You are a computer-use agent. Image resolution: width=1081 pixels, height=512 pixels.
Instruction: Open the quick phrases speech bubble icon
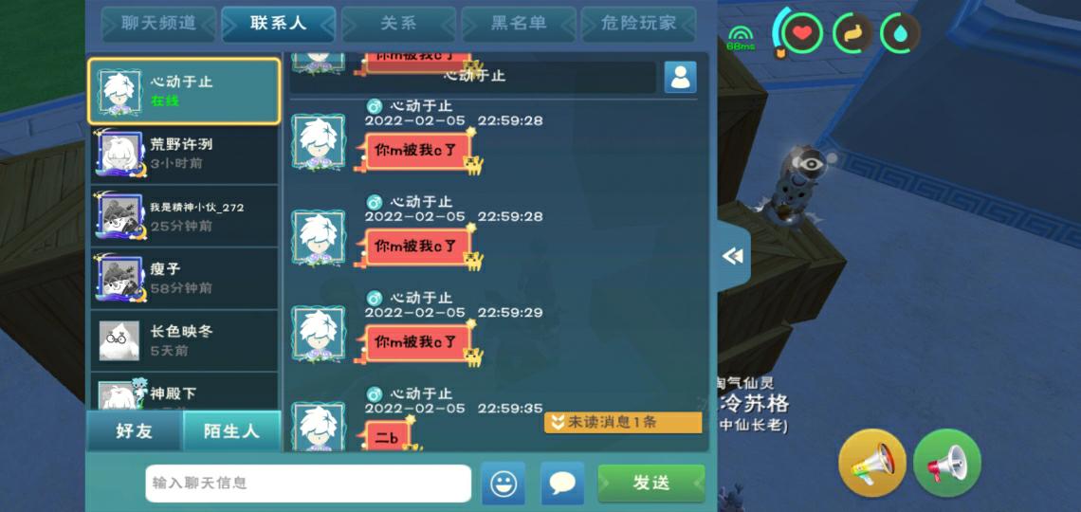(x=562, y=483)
